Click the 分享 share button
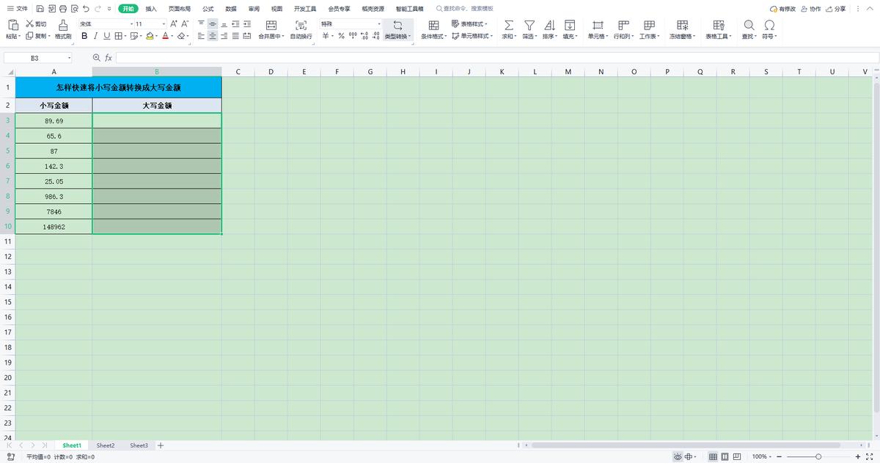 click(838, 8)
